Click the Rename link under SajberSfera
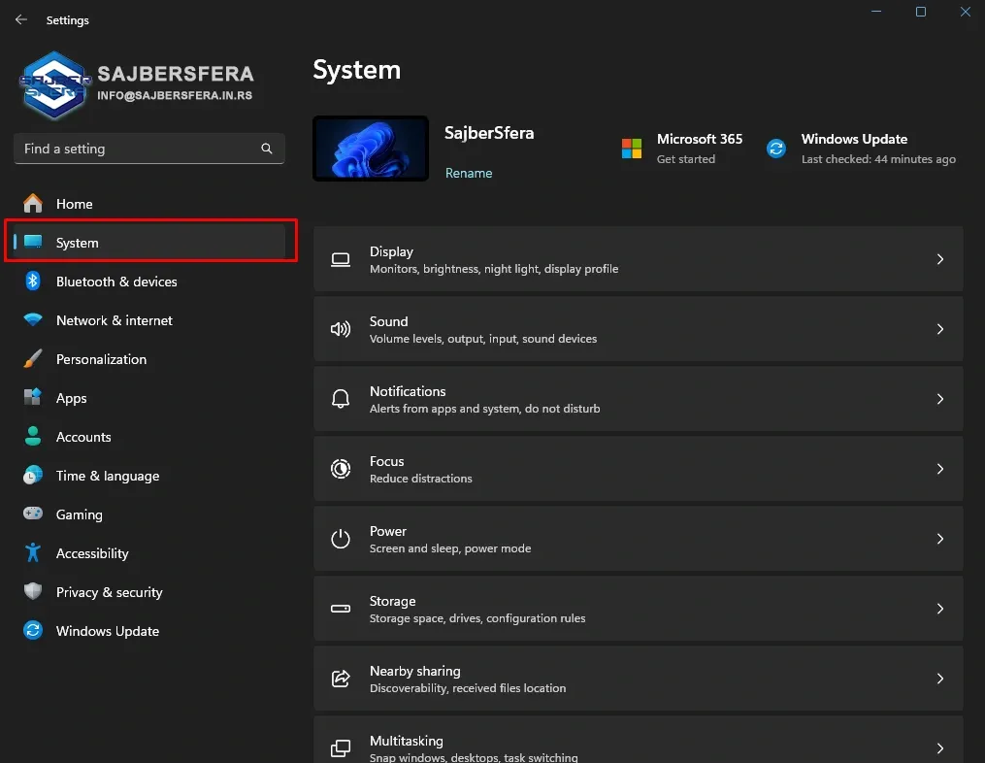This screenshot has height=763, width=985. [469, 173]
